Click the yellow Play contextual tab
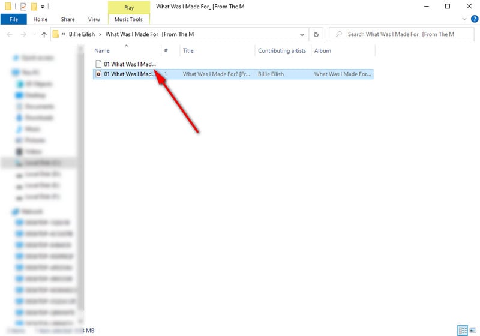480x336 pixels. [129, 7]
